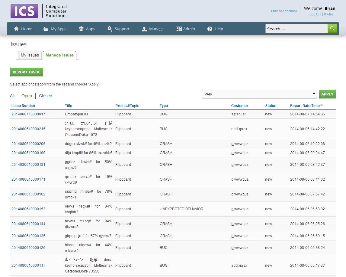Click the Apps stack icon

(81, 29)
